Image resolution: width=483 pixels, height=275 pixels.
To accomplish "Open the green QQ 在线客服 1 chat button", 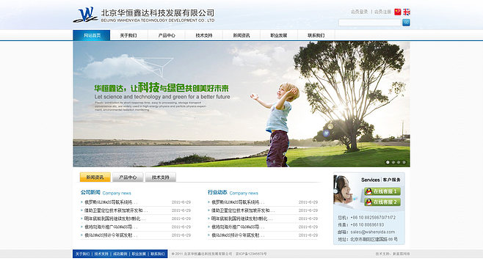I will tap(382, 191).
